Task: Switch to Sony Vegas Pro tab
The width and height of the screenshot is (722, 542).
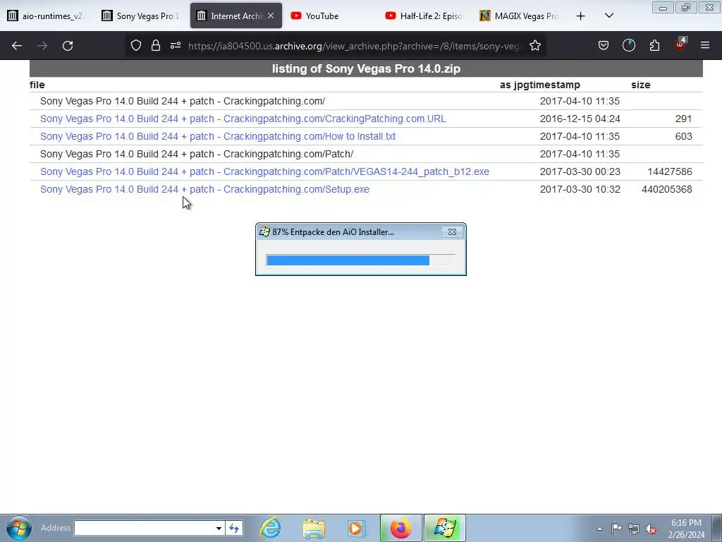Action: [x=141, y=16]
